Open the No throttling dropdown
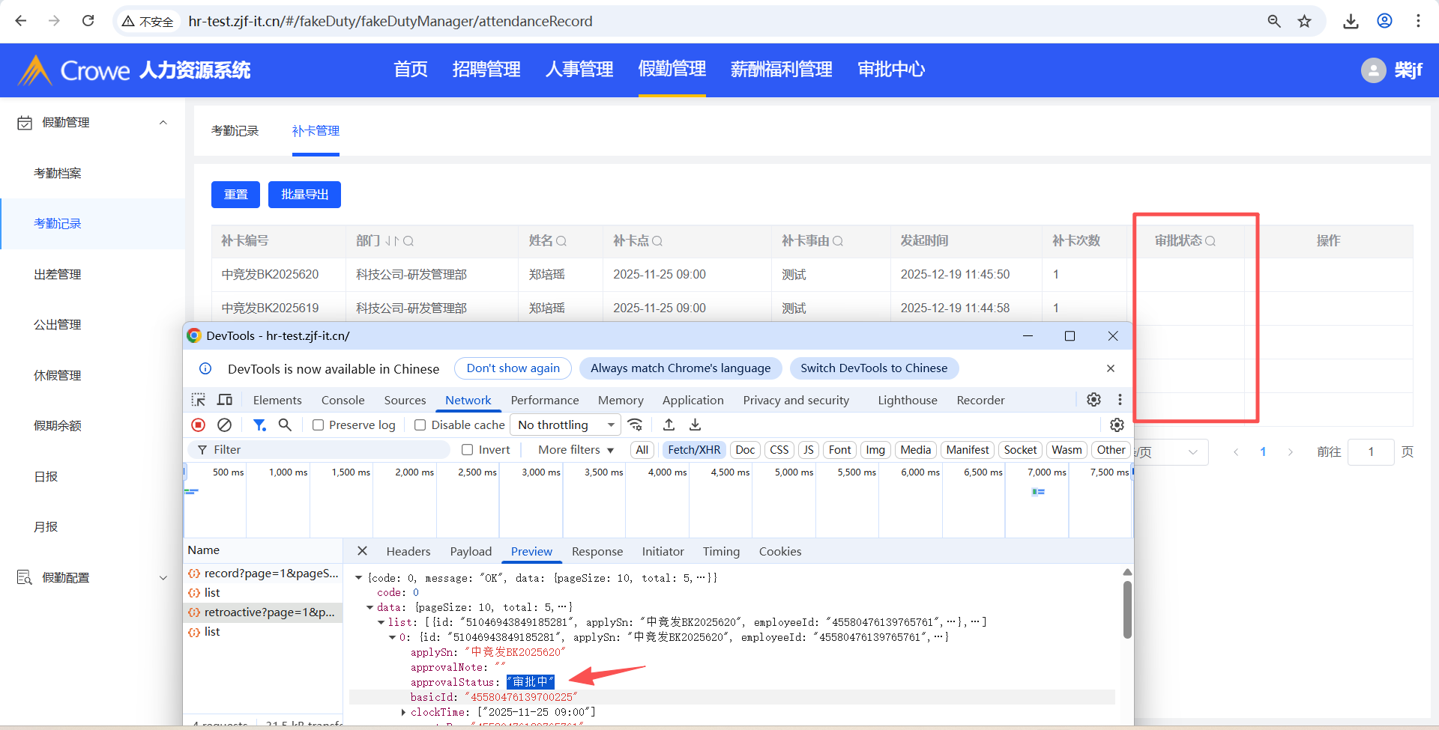Viewport: 1439px width, 730px height. 566,425
